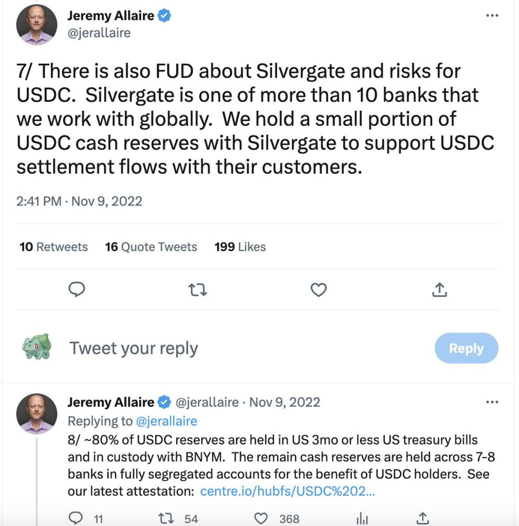
Task: Like the reply tweet with 368 likes
Action: click(x=261, y=519)
